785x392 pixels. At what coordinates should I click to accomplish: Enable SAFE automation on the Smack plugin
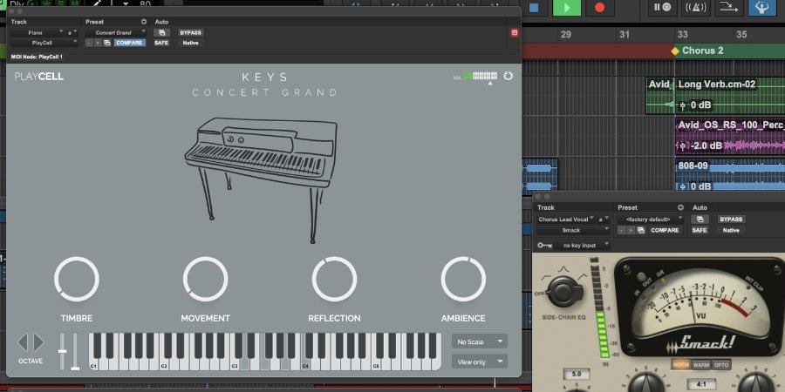pyautogui.click(x=700, y=230)
